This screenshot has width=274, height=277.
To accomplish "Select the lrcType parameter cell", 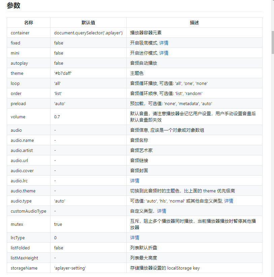I will [29, 238].
